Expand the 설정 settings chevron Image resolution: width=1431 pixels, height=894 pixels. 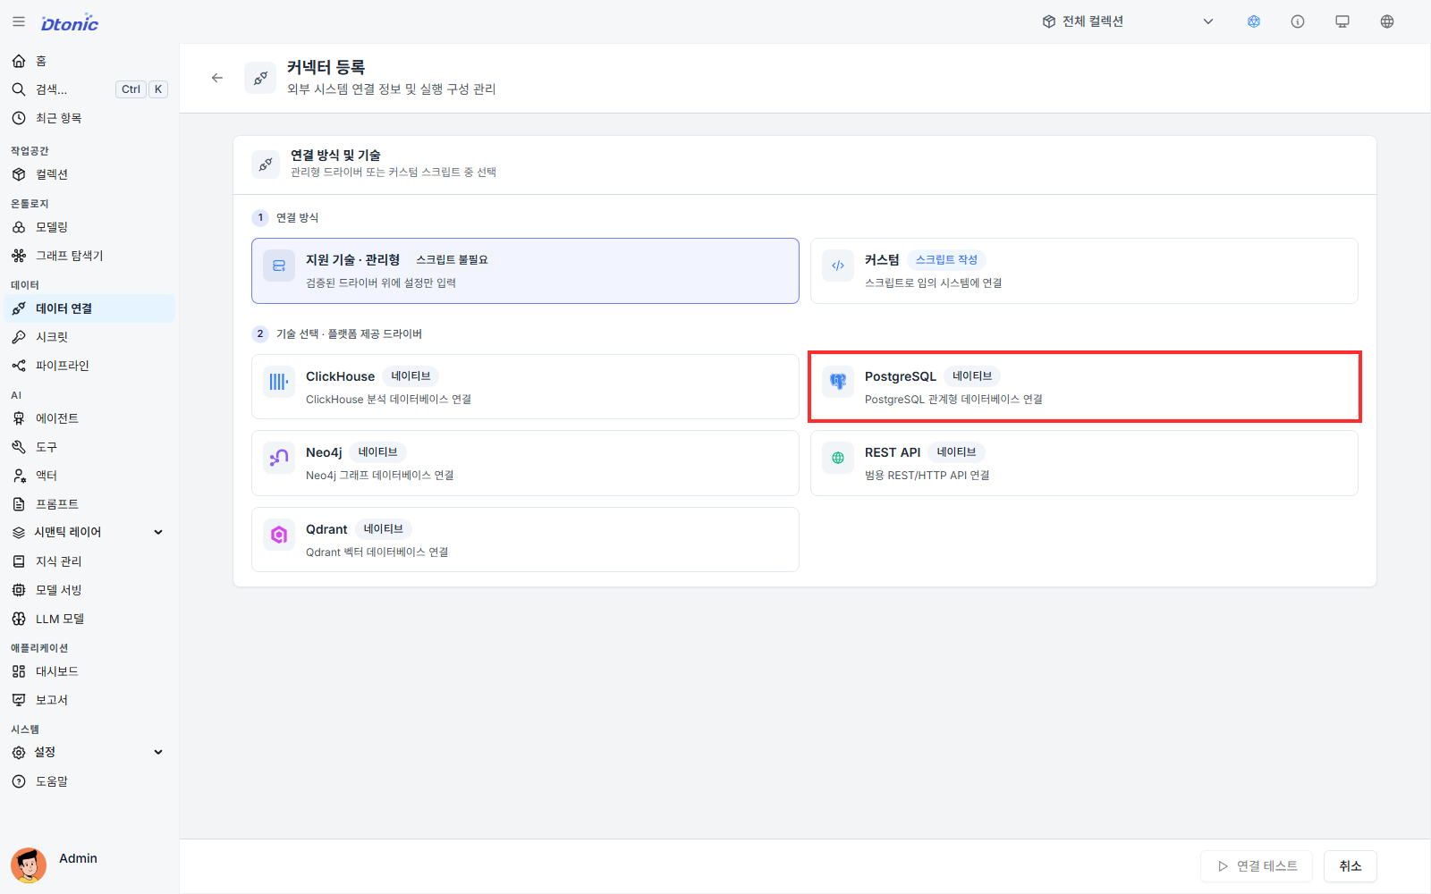click(158, 752)
